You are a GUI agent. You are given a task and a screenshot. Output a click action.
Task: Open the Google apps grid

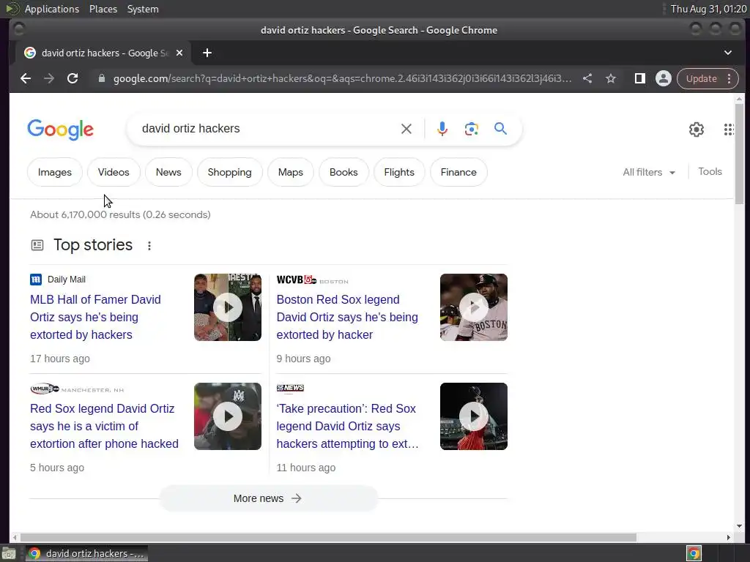(x=729, y=129)
